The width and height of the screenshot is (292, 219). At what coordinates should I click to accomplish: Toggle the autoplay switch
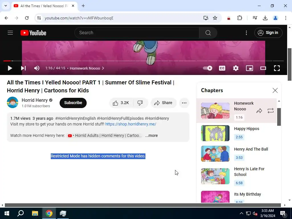pyautogui.click(x=208, y=68)
